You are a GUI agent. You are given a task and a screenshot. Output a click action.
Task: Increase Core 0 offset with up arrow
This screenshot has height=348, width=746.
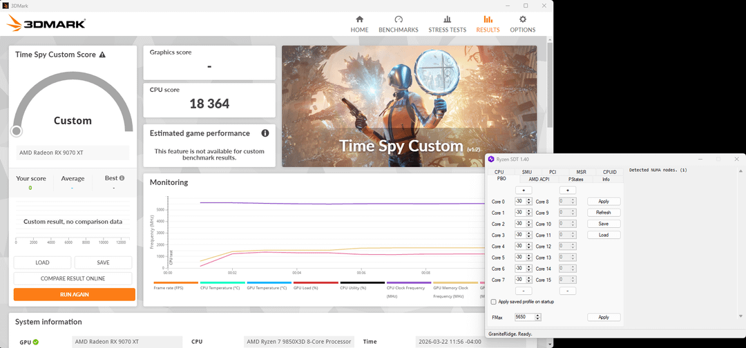pyautogui.click(x=529, y=200)
